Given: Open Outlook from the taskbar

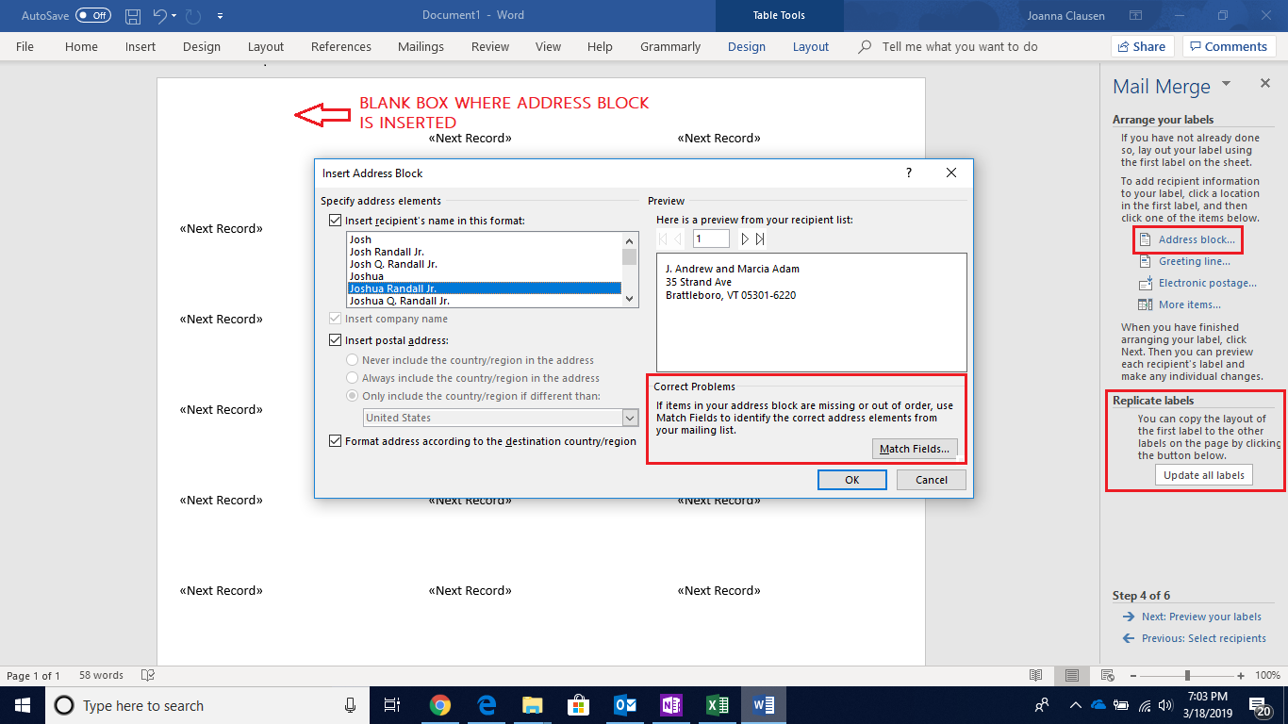Looking at the screenshot, I should pyautogui.click(x=625, y=705).
